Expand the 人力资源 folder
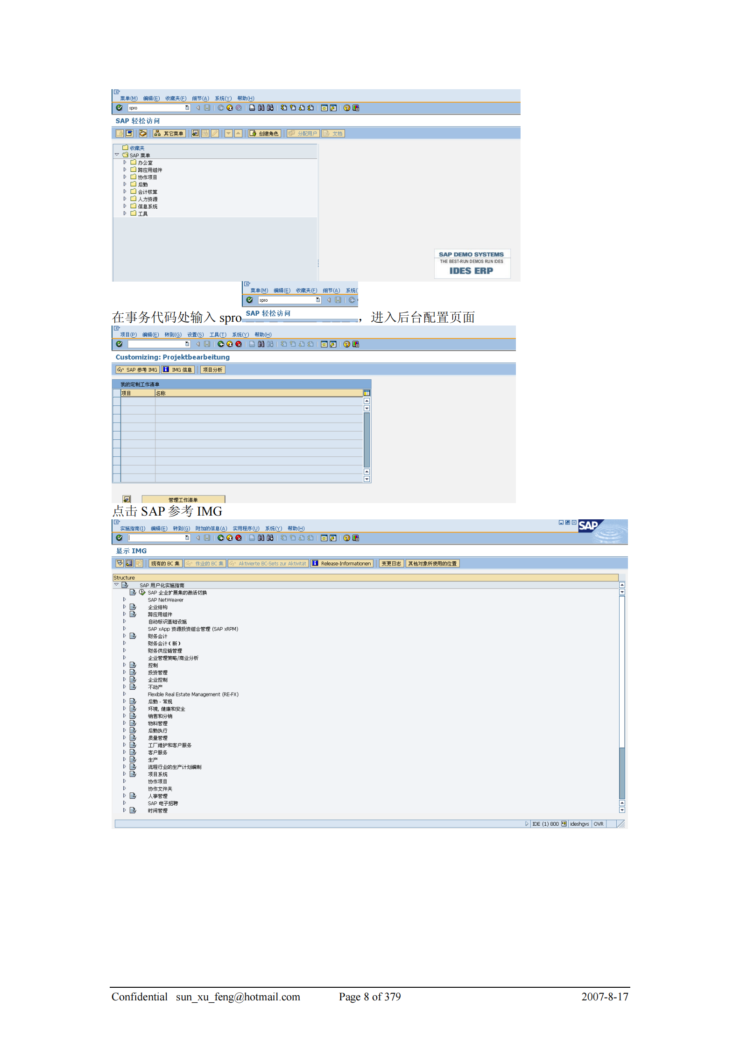Screen dimensions: 740x1048 125,199
